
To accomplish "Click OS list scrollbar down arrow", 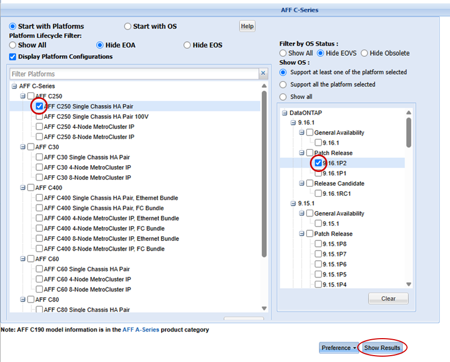I will pos(409,284).
